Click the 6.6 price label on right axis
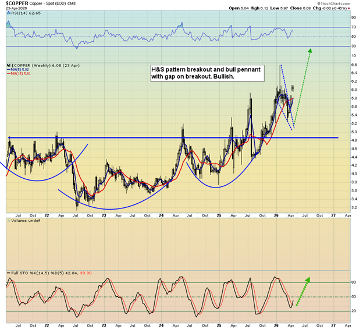The image size is (363, 329). click(353, 64)
